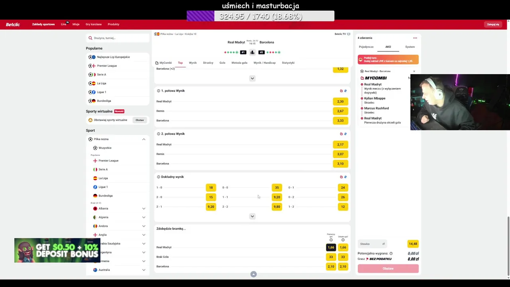Click red MyCombi icon in 2. połowa Wynik
The image size is (510, 287).
pyautogui.click(x=341, y=134)
